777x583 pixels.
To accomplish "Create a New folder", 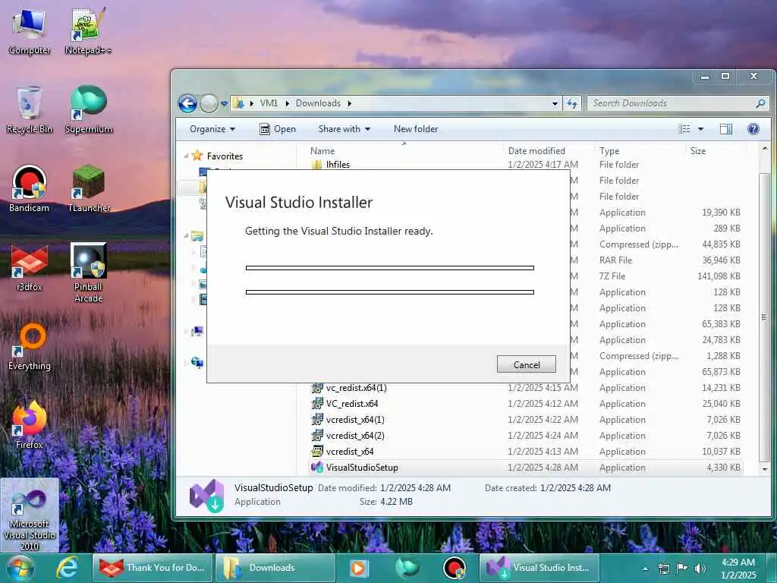I will pos(416,129).
